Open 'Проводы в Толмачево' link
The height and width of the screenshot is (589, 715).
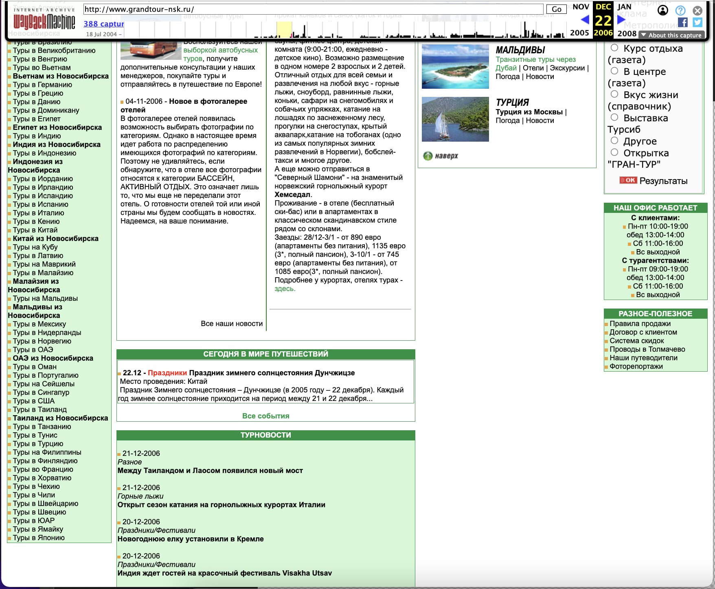[x=647, y=349]
